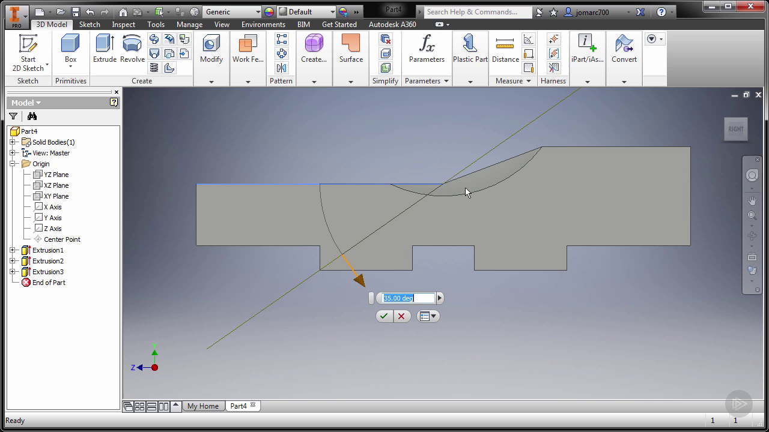Cancel the angle with red X
Screen dimensions: 769x432
401,316
